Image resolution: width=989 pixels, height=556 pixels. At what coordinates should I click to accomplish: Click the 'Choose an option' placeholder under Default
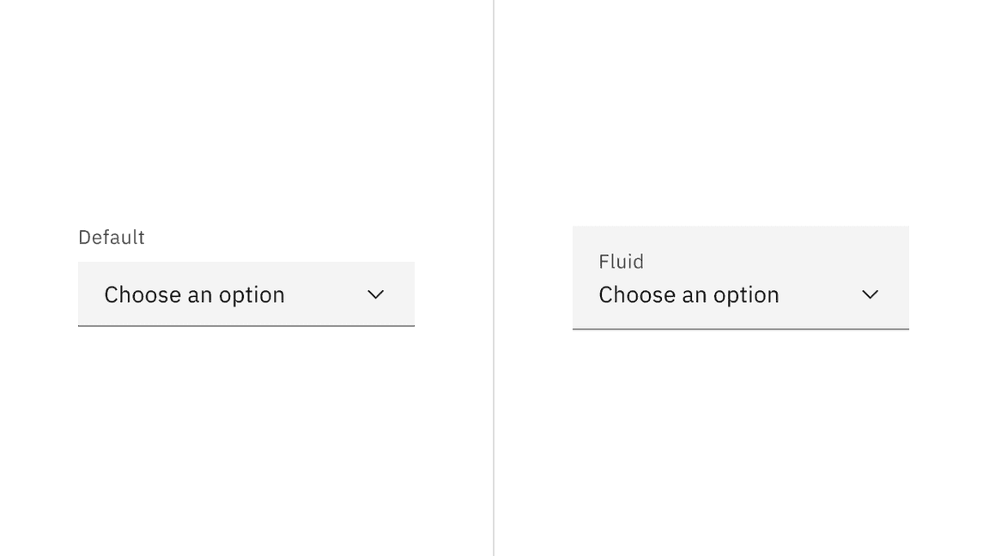(x=194, y=294)
